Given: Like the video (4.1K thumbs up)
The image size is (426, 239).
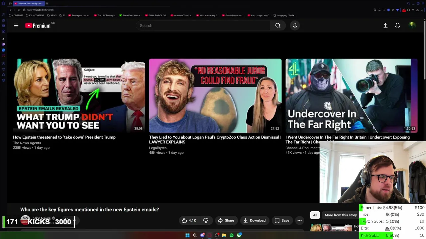Looking at the screenshot, I should [189, 220].
